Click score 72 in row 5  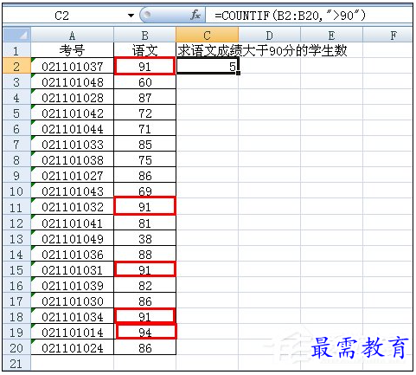(x=144, y=113)
